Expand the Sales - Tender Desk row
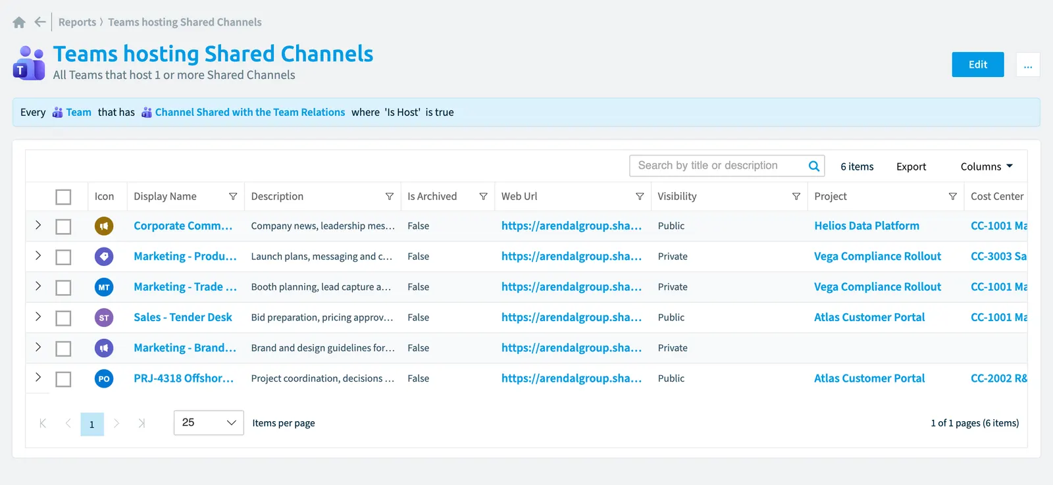Screen dimensions: 1053x485 [x=38, y=317]
